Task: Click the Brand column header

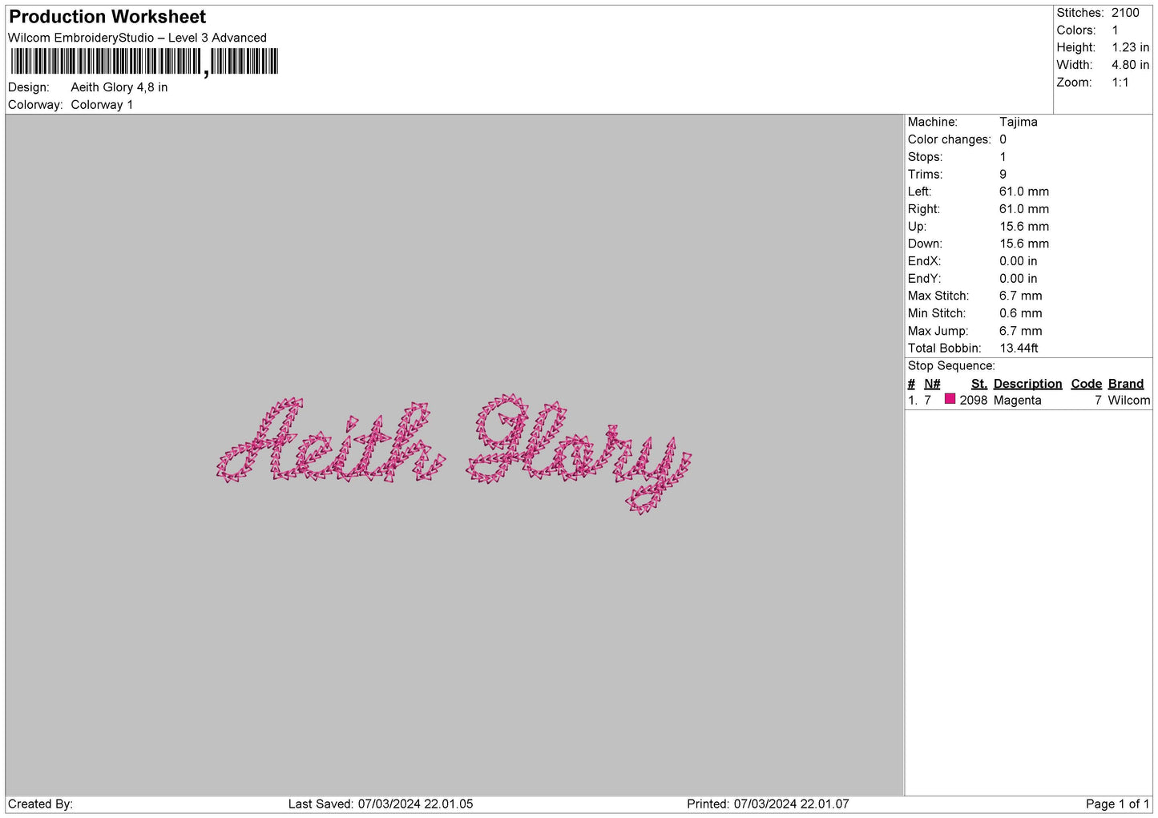Action: pyautogui.click(x=1125, y=384)
